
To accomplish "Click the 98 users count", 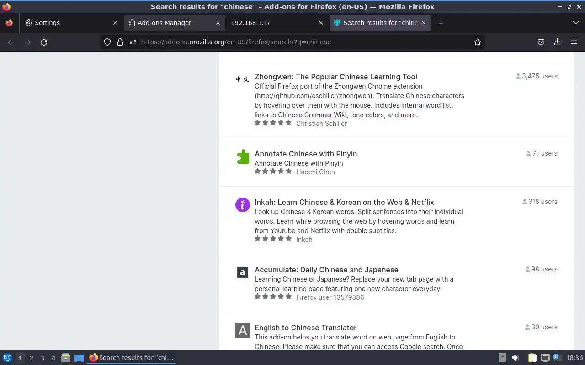I will (542, 269).
